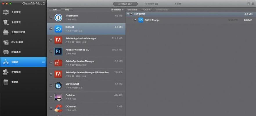Click the Adobe Application Manager icon
This screenshot has height=116, width=256.
[58, 40]
